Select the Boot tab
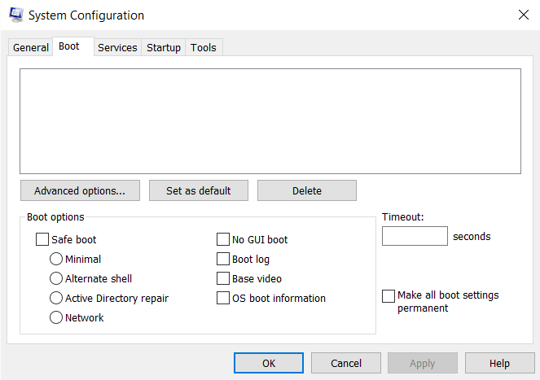Viewport: 540px width, 380px height. [x=73, y=46]
